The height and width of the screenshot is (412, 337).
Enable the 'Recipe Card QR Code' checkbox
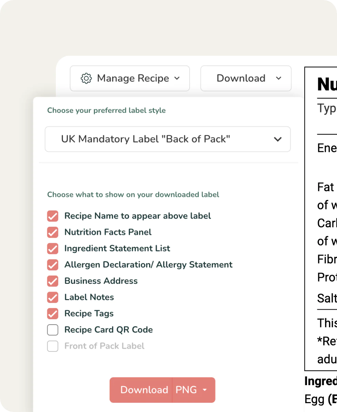tap(52, 330)
